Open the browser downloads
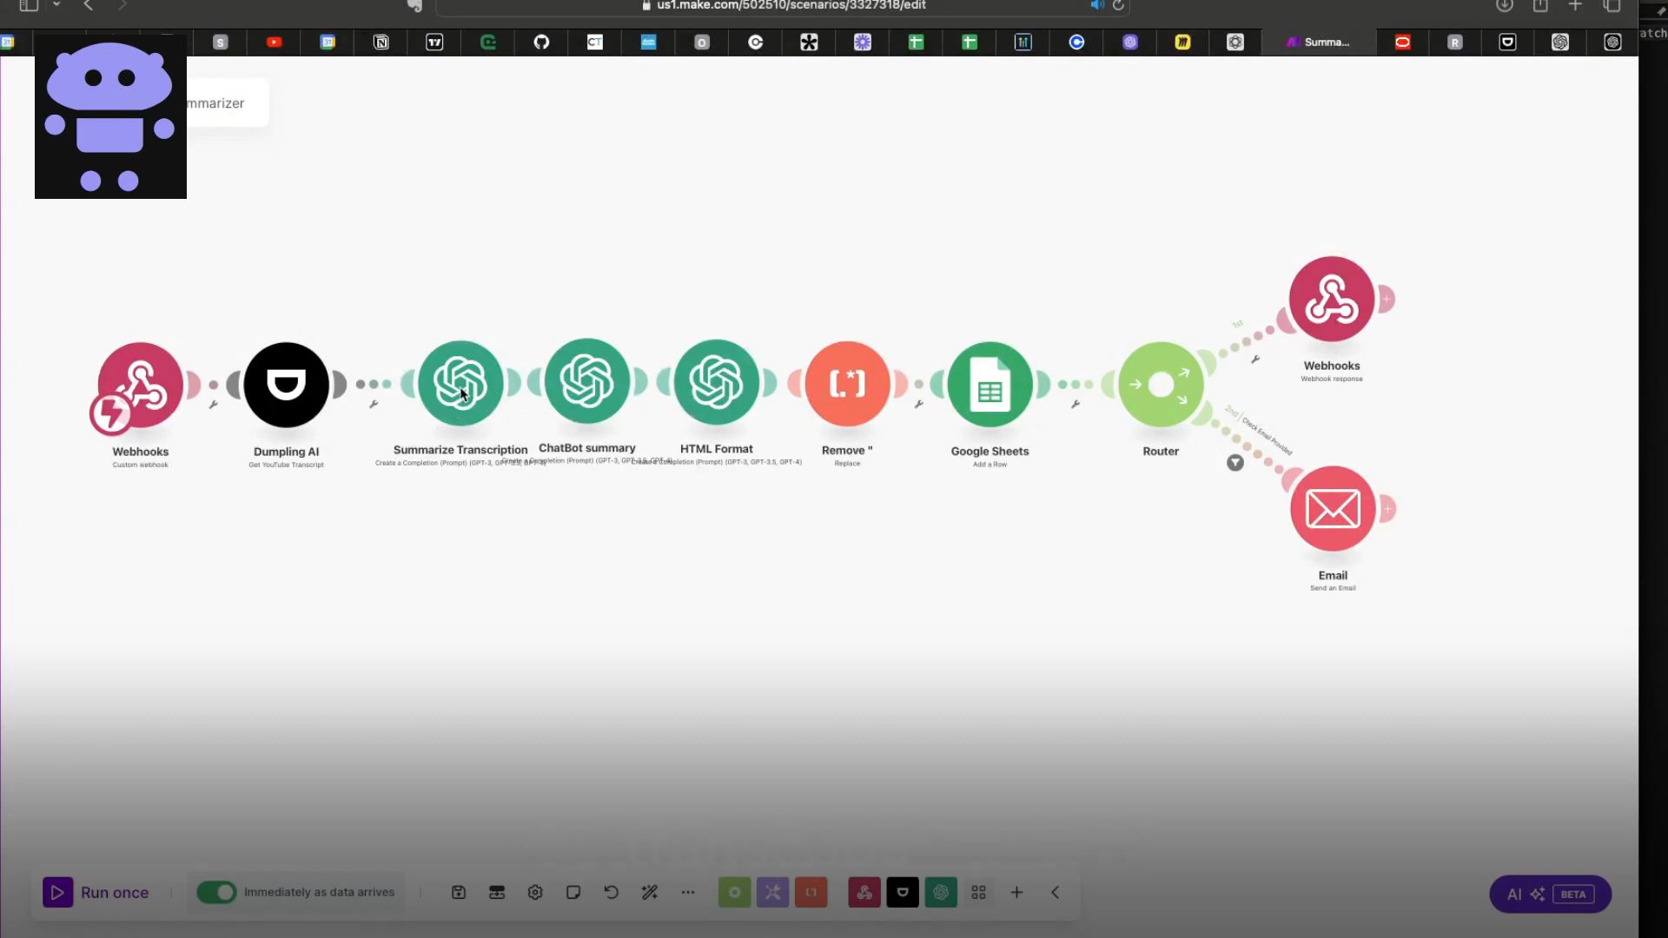 point(1505,5)
